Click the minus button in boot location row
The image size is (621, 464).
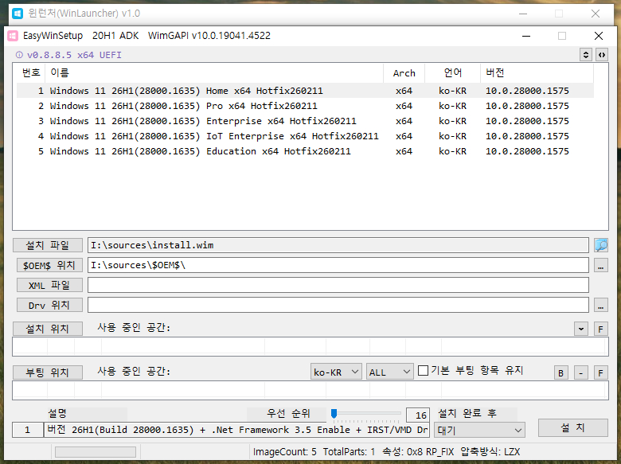[581, 372]
